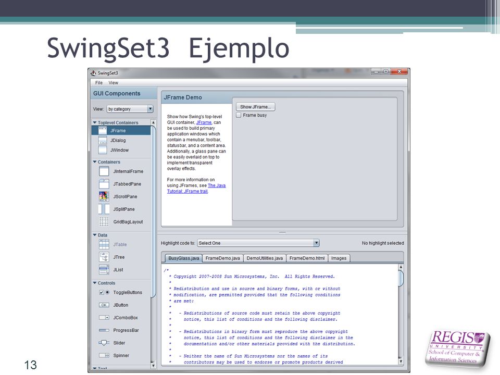Select the JInternalFrame text label
This screenshot has height=375, width=500.
pos(128,171)
